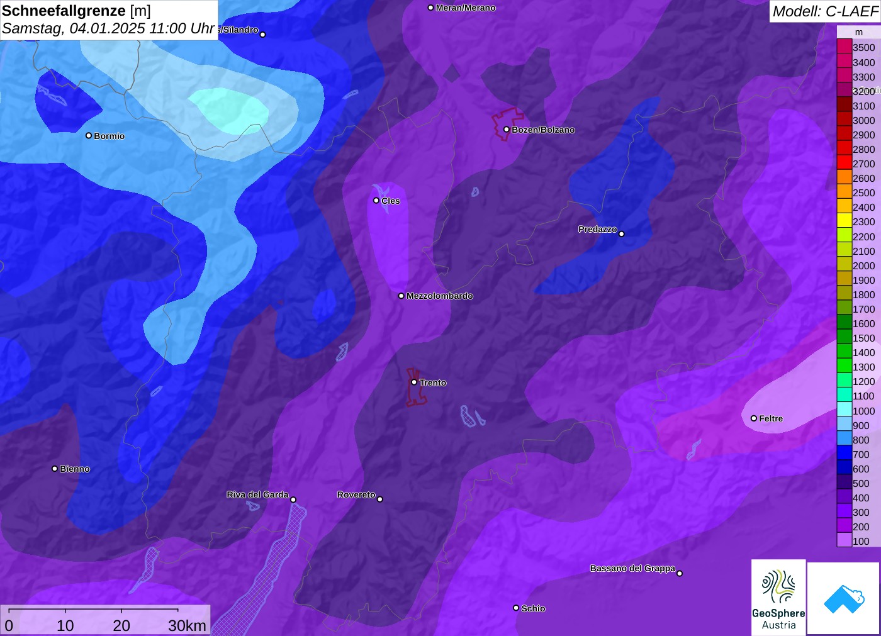Click the legend value '2500'
This screenshot has width=881, height=636.
pyautogui.click(x=864, y=192)
